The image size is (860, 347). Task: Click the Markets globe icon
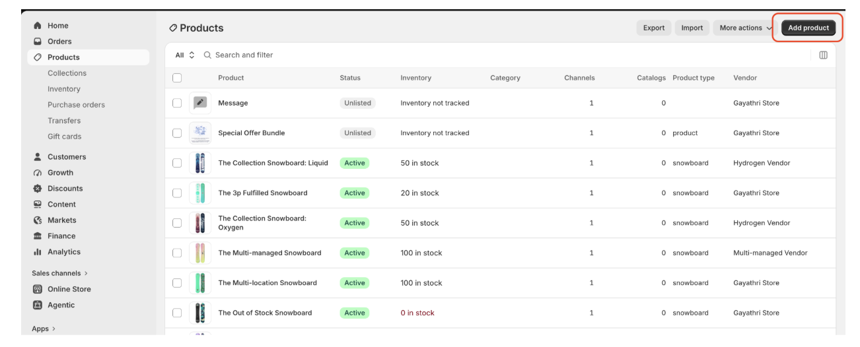(38, 220)
